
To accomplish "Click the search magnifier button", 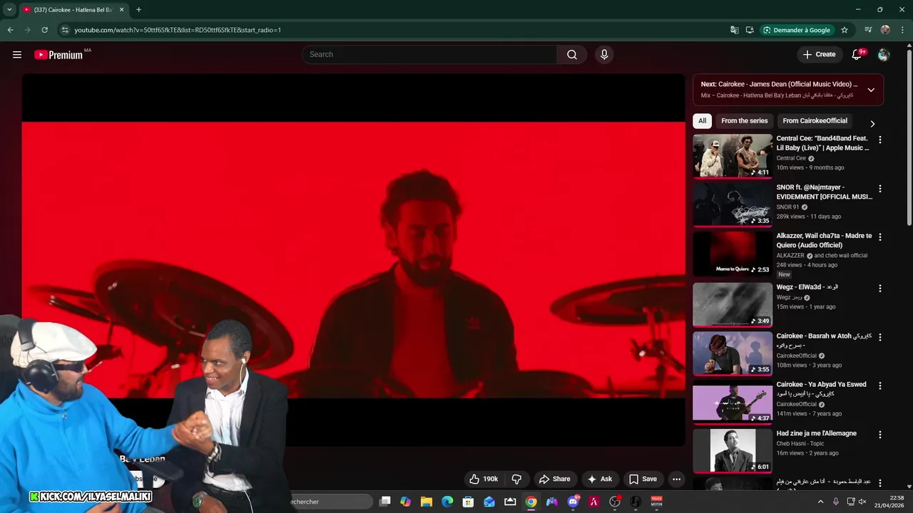I will [x=572, y=54].
